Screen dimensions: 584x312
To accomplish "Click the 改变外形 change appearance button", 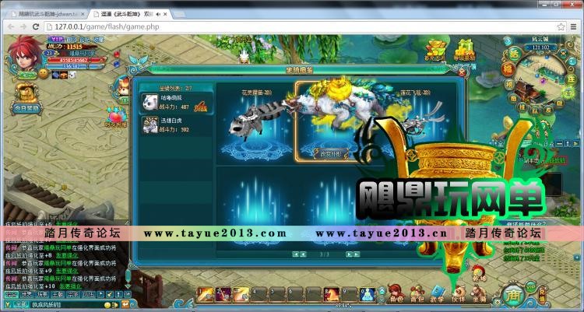I will 331,153.
